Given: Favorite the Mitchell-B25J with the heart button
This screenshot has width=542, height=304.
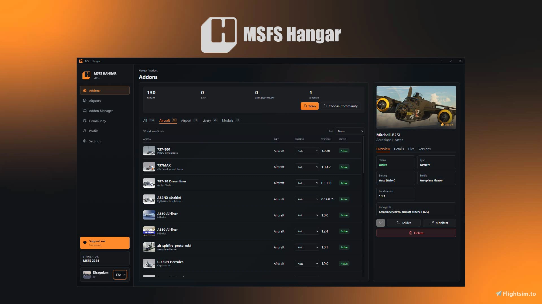Looking at the screenshot, I should click(x=381, y=223).
